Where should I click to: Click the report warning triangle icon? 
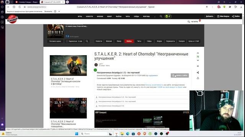[198, 78]
